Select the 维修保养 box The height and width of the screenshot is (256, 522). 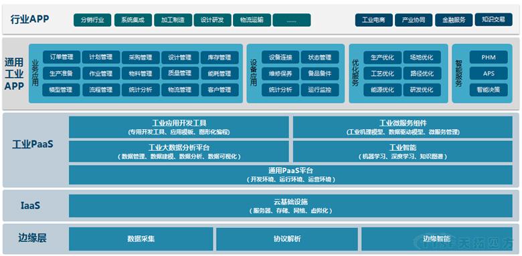(x=280, y=74)
